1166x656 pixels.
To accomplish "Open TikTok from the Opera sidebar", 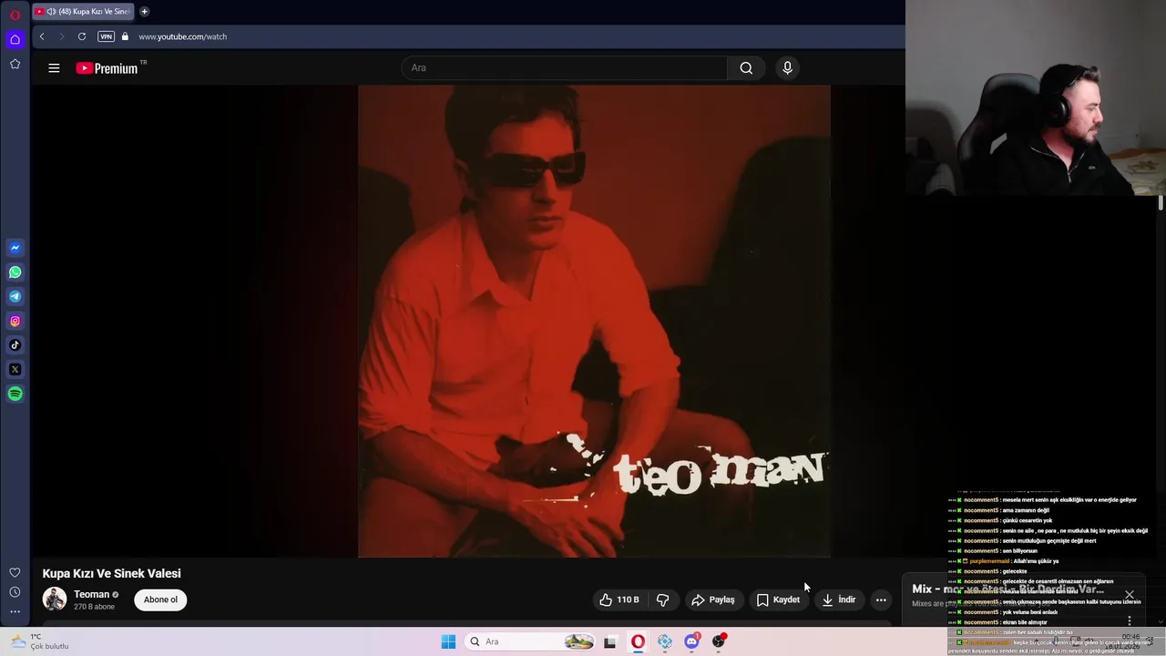I will 15,345.
